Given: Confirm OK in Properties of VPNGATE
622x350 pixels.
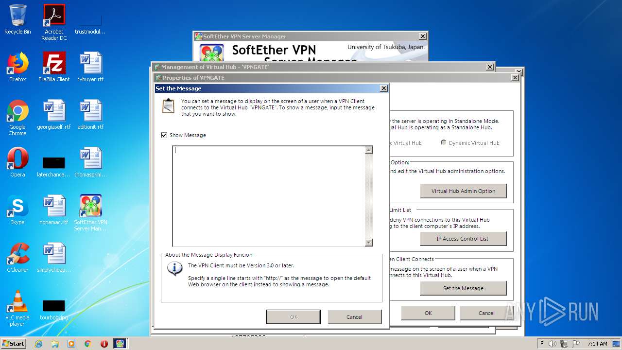Looking at the screenshot, I should click(428, 313).
